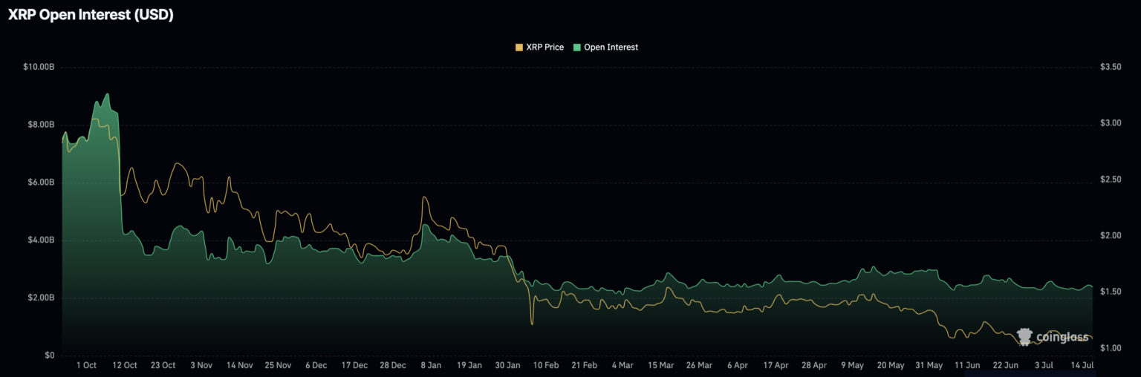Viewport: 1141px width, 377px height.
Task: Click the 14 Nov date label
Action: 239,366
